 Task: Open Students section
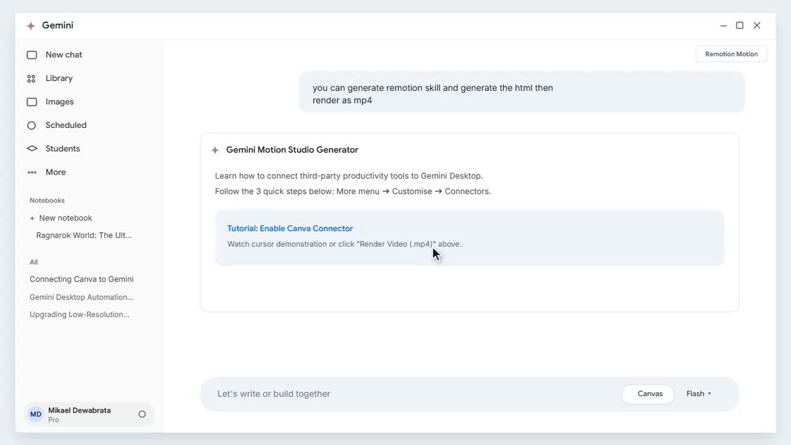click(x=63, y=149)
